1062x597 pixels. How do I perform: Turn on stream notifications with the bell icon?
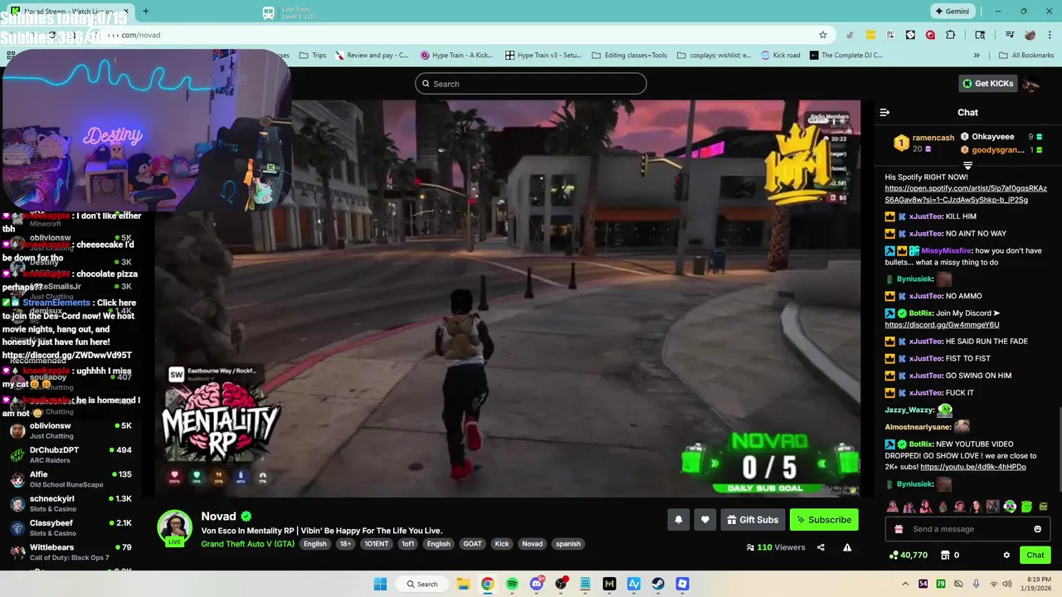pyautogui.click(x=679, y=520)
